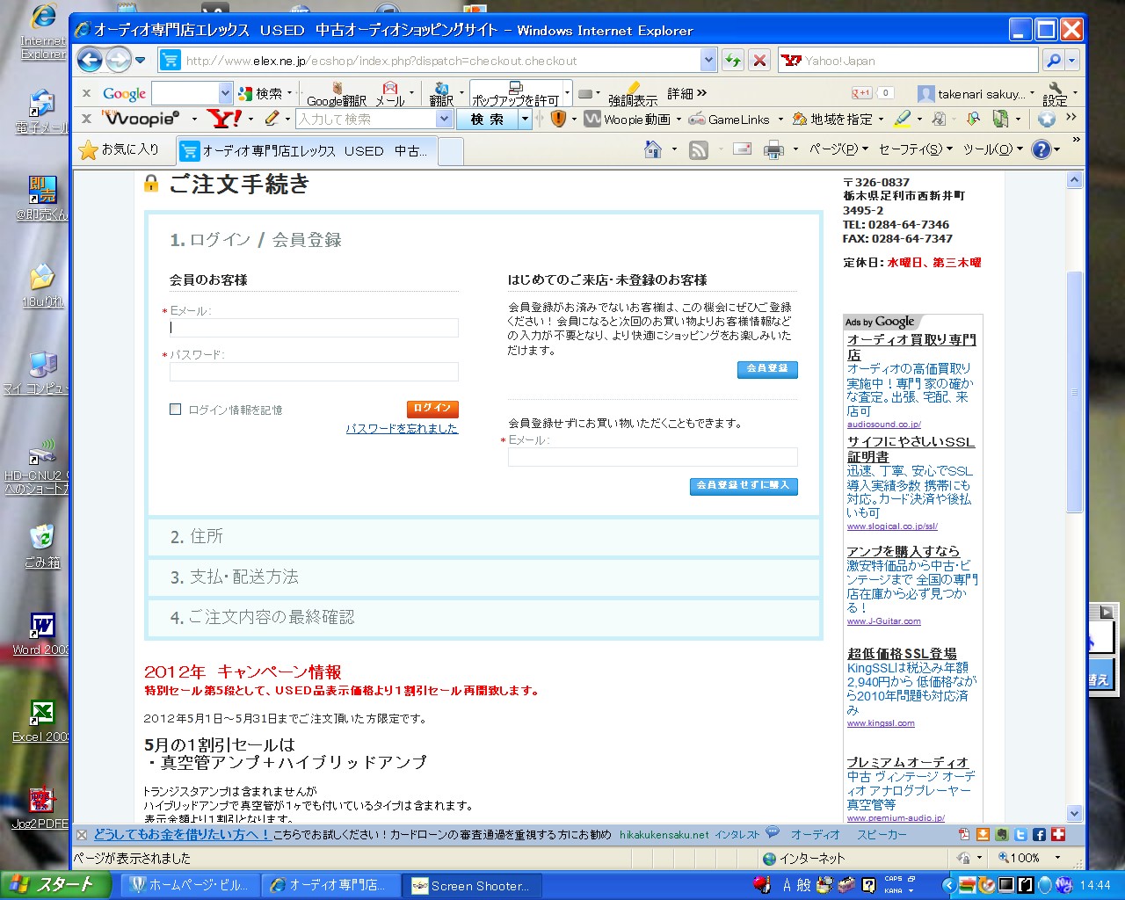
Task: Click パスワードを忘れました link
Action: [x=402, y=429]
